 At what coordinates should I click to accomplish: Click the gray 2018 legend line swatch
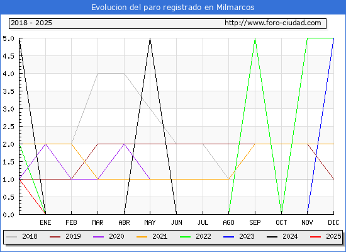click(12, 237)
